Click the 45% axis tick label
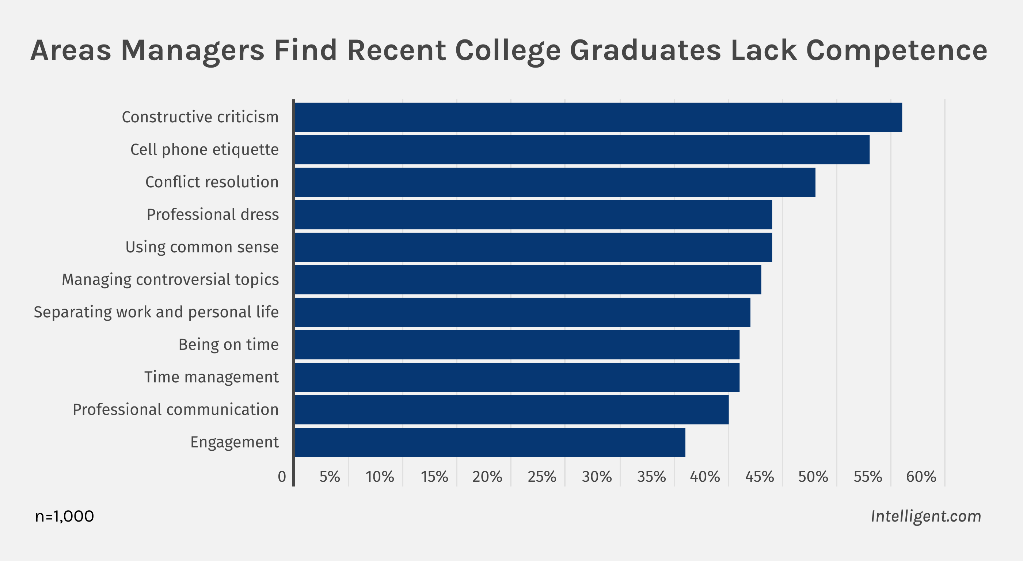The height and width of the screenshot is (561, 1023). coord(759,476)
